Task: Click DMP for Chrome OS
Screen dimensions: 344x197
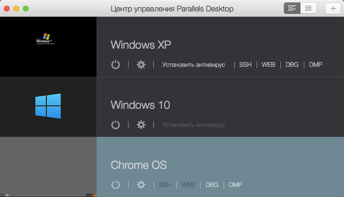Action: point(236,185)
